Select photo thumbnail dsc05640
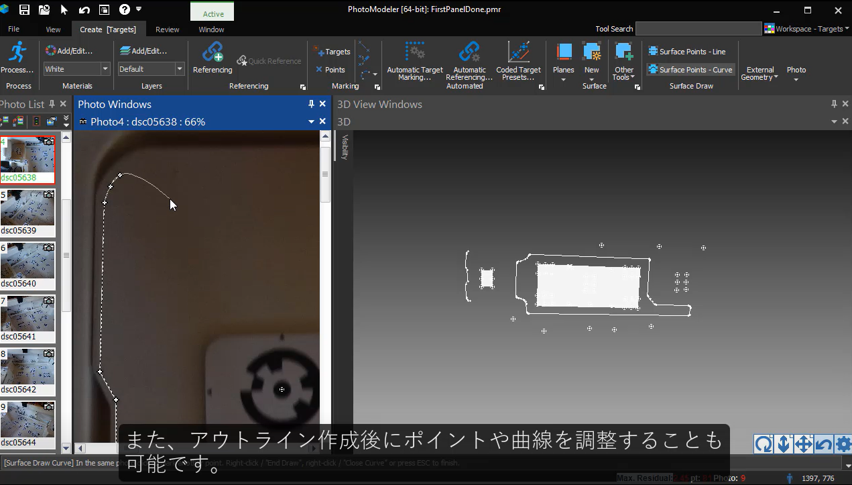The width and height of the screenshot is (852, 485). pyautogui.click(x=27, y=266)
